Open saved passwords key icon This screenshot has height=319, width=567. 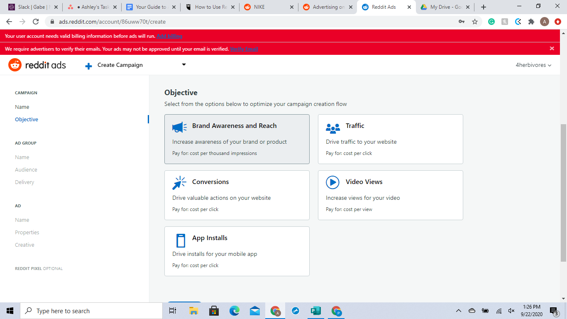[x=462, y=22]
